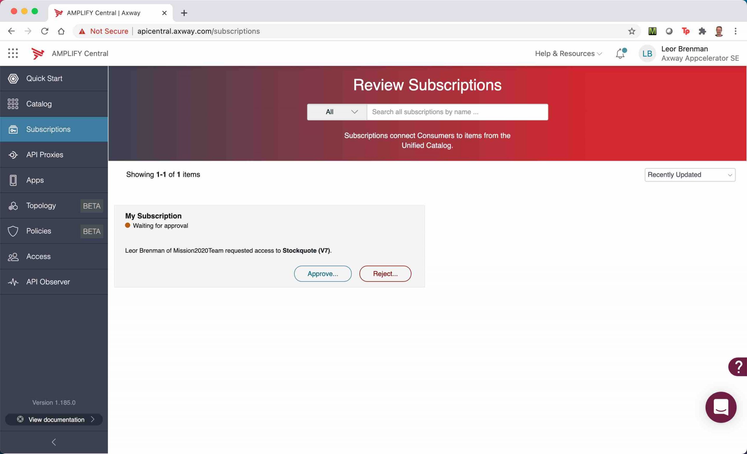747x454 pixels.
Task: Click the Access users icon
Action: (13, 257)
